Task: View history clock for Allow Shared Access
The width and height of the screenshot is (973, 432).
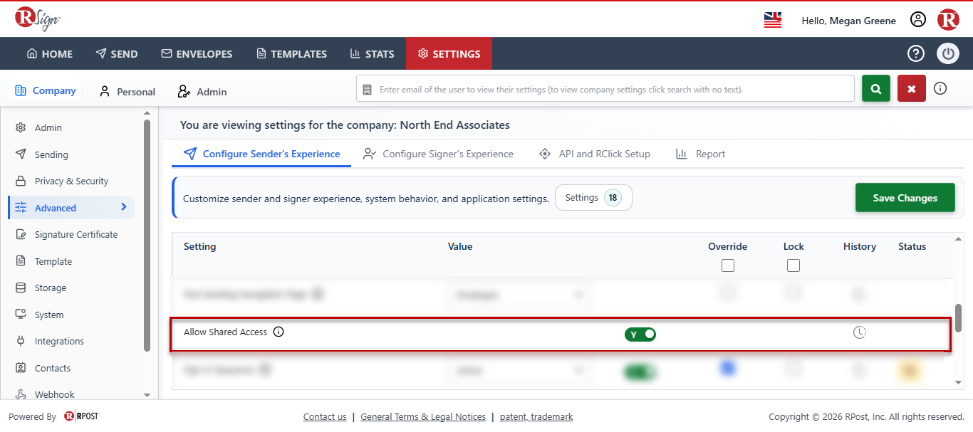Action: [860, 332]
